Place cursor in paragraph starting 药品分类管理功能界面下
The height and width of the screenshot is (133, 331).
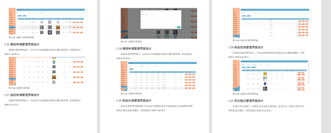155,108
